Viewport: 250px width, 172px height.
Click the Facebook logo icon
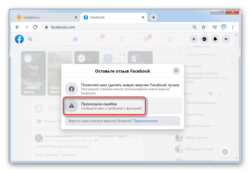[x=19, y=39]
